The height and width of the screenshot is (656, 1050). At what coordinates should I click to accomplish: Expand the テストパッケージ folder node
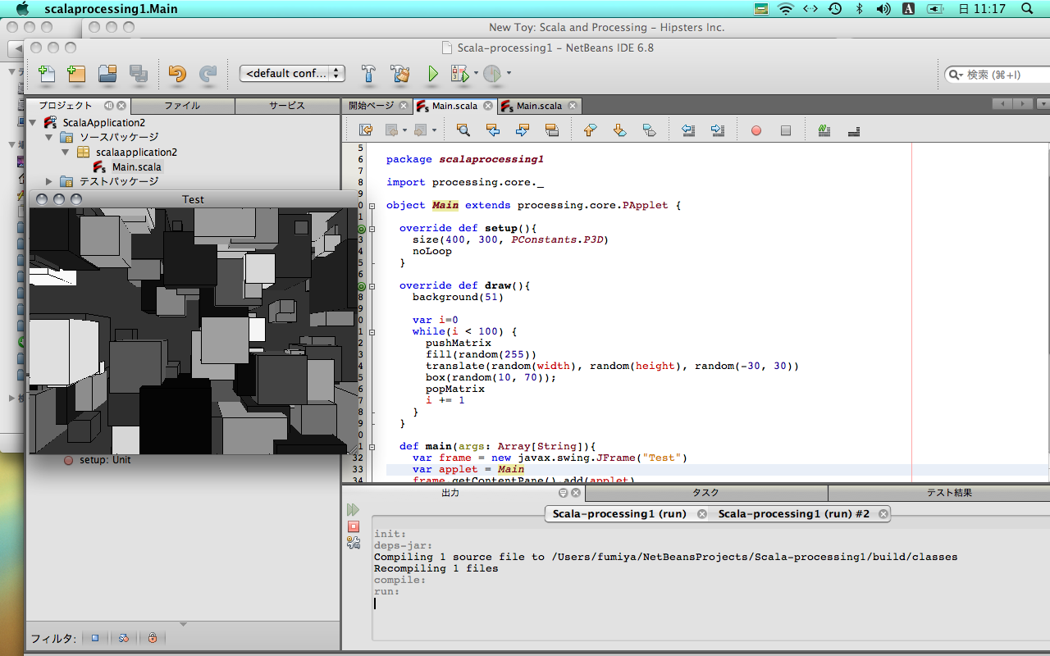[49, 182]
